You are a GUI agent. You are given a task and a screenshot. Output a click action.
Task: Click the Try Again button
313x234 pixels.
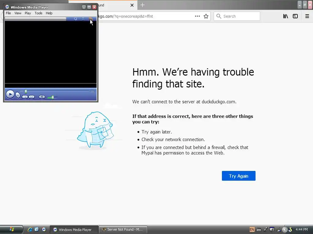pos(238,176)
